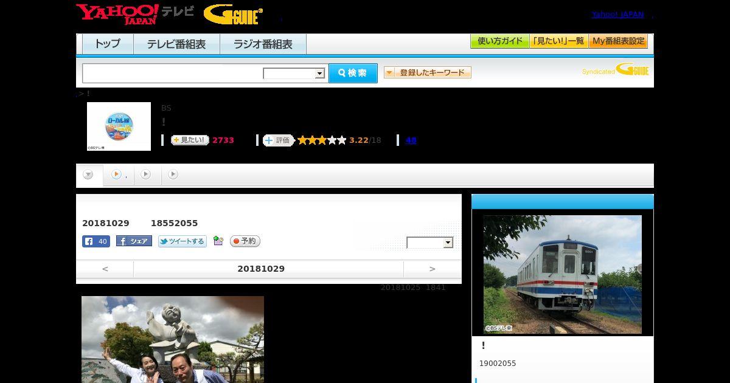The image size is (730, 383).
Task: Select the third grey play-arrow tab
Action: pyautogui.click(x=145, y=174)
